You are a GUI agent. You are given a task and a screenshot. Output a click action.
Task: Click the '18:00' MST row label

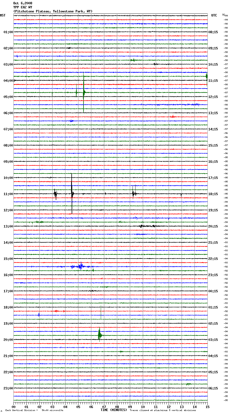[x=8, y=307]
